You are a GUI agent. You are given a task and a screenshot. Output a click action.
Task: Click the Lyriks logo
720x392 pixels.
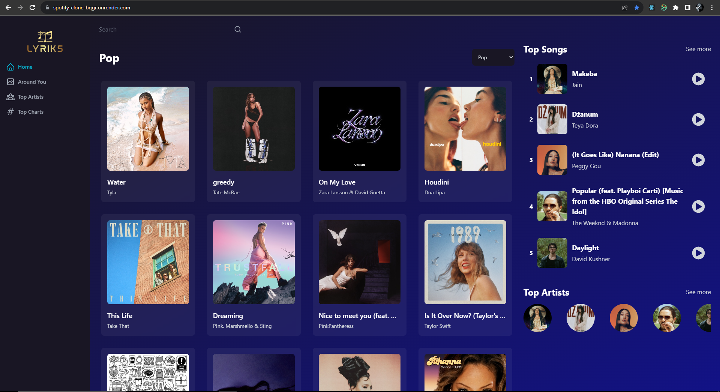pos(45,42)
